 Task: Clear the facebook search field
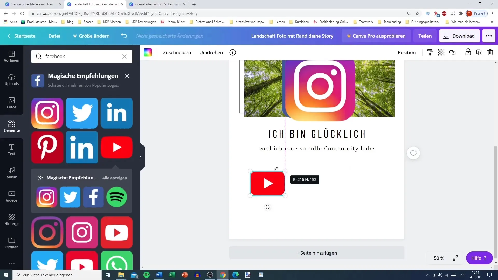[x=125, y=57]
